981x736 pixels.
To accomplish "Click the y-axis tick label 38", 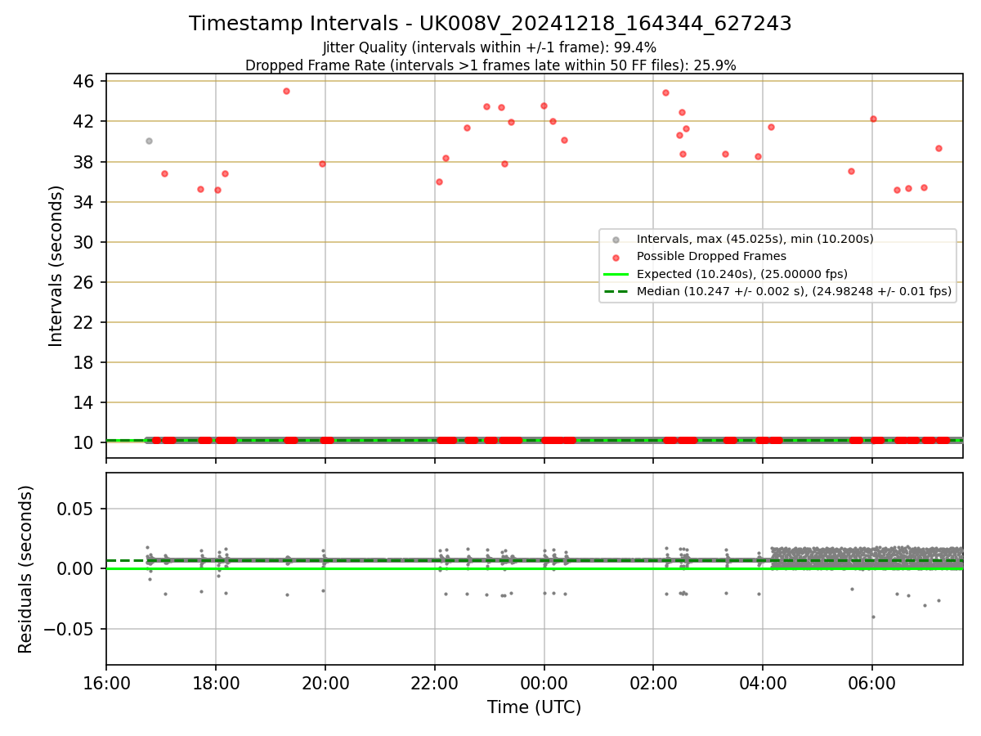I will point(84,161).
